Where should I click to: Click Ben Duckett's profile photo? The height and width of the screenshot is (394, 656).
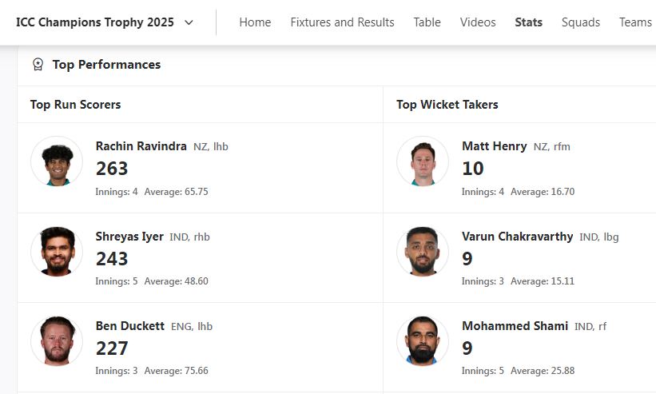pos(57,341)
